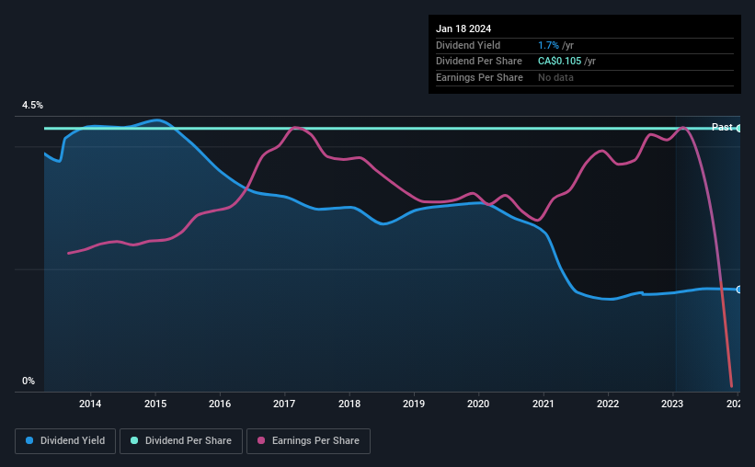755x467 pixels.
Task: Click the 2023 year tick label
Action: click(x=672, y=404)
